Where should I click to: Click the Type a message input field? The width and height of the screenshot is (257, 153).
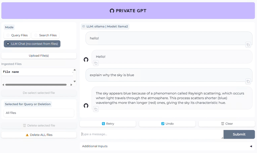click(150, 134)
